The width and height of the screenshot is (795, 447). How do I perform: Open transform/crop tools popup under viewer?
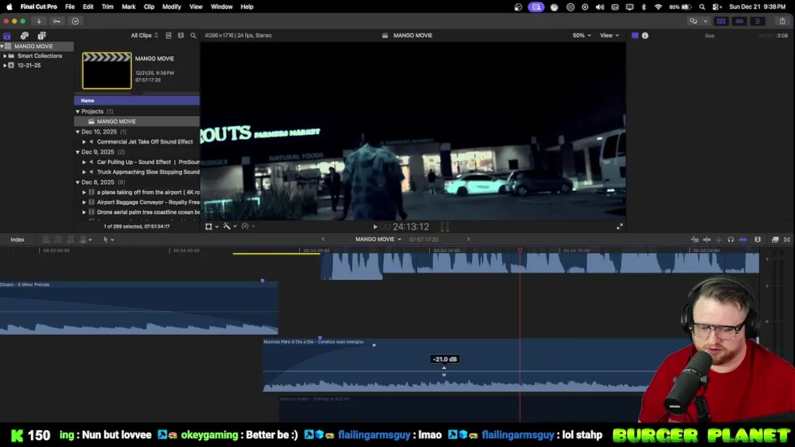(212, 227)
